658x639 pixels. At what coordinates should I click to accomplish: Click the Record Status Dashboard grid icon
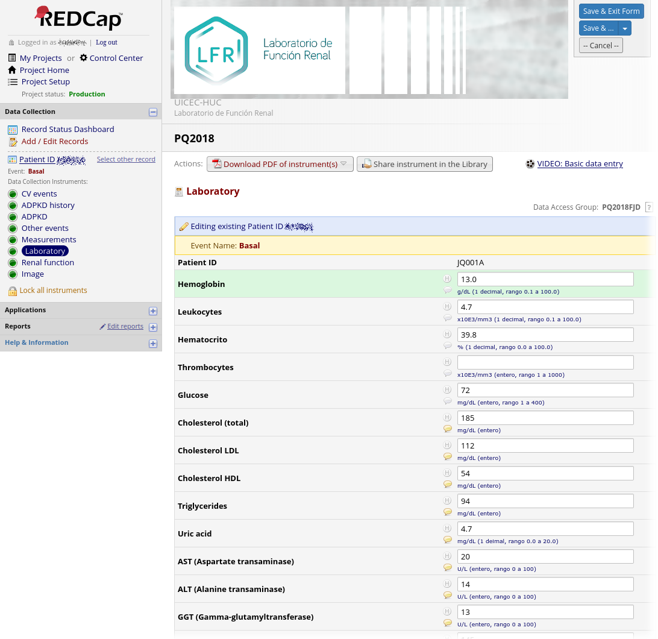coord(12,130)
